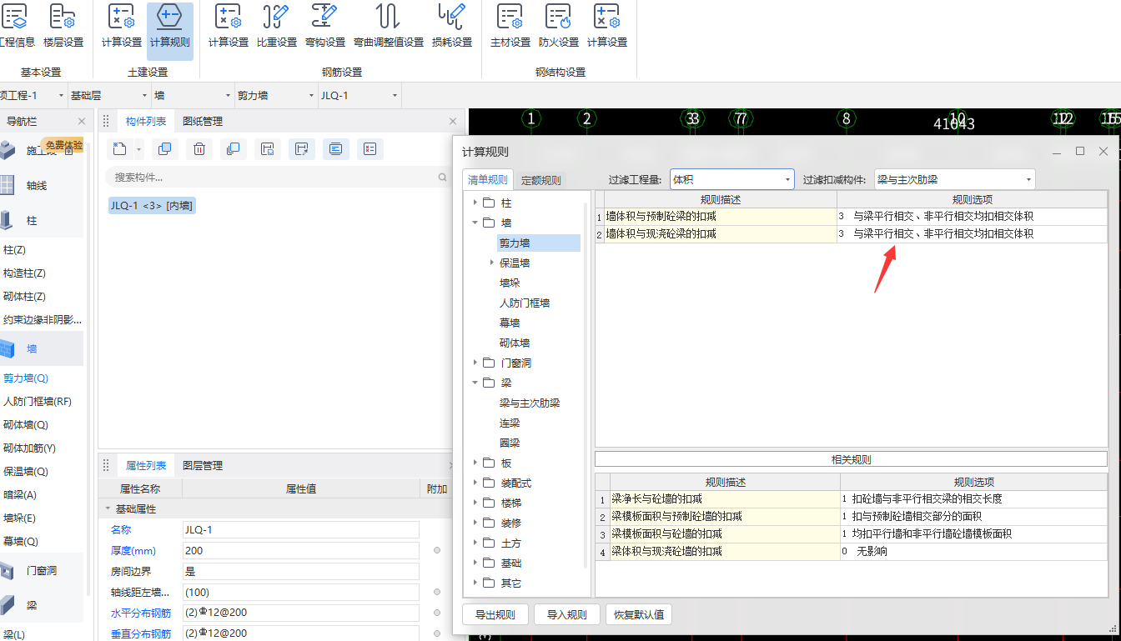Select 暗梁(A) in navigation list
The image size is (1121, 641).
(x=20, y=495)
